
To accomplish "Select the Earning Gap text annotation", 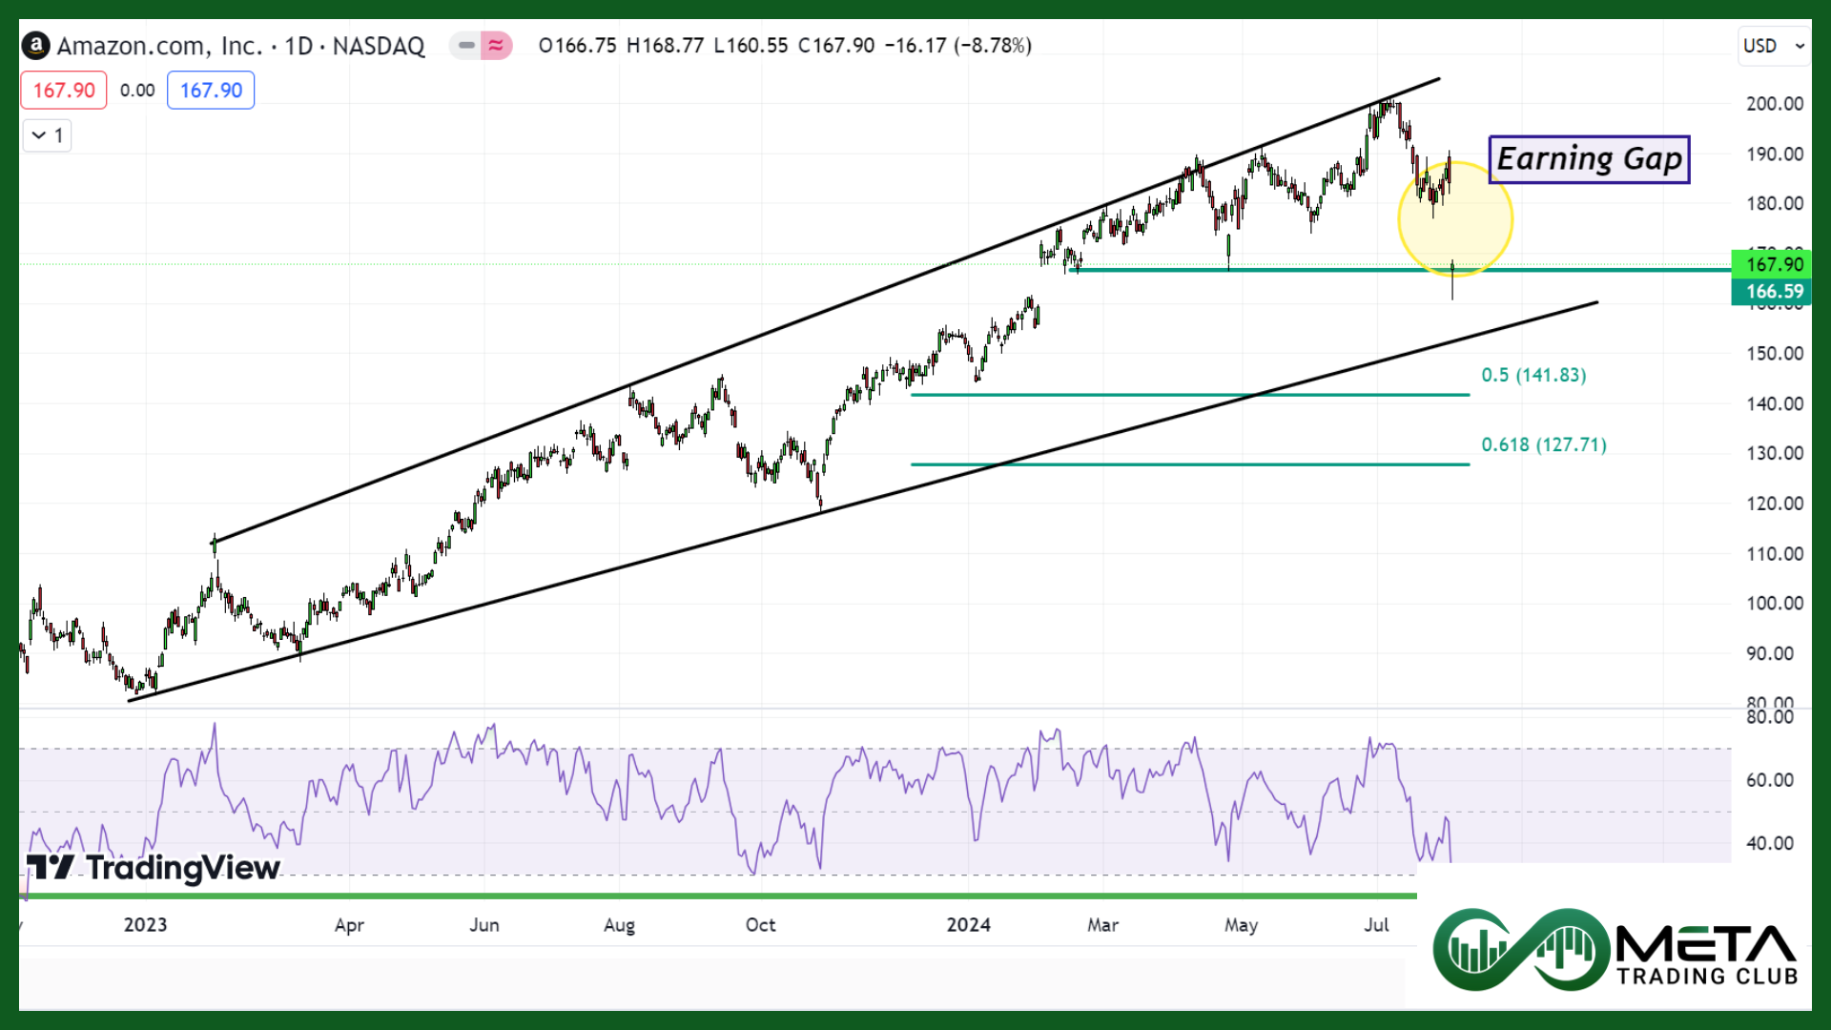I will point(1589,159).
